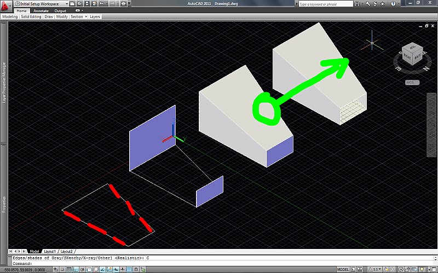The width and height of the screenshot is (438, 273).
Task: Click the coordinates readout in status bar
Action: [x=26, y=270]
